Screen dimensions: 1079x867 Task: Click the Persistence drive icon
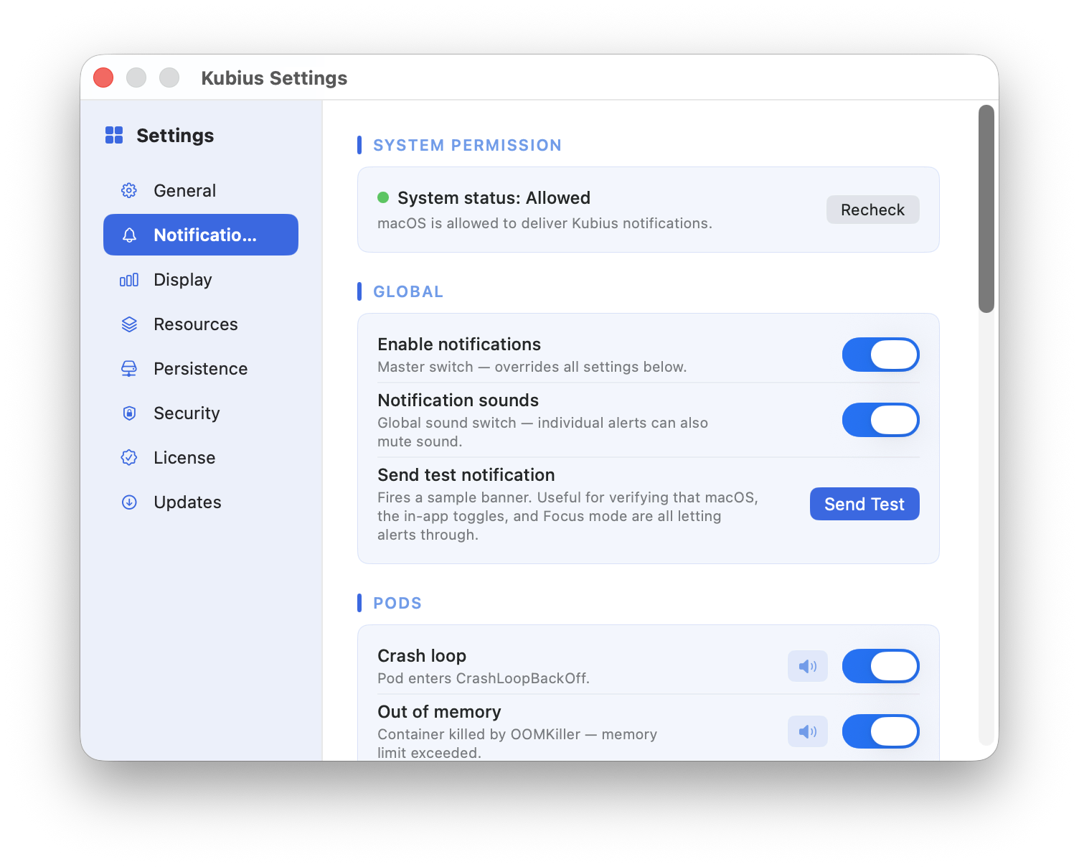point(129,369)
